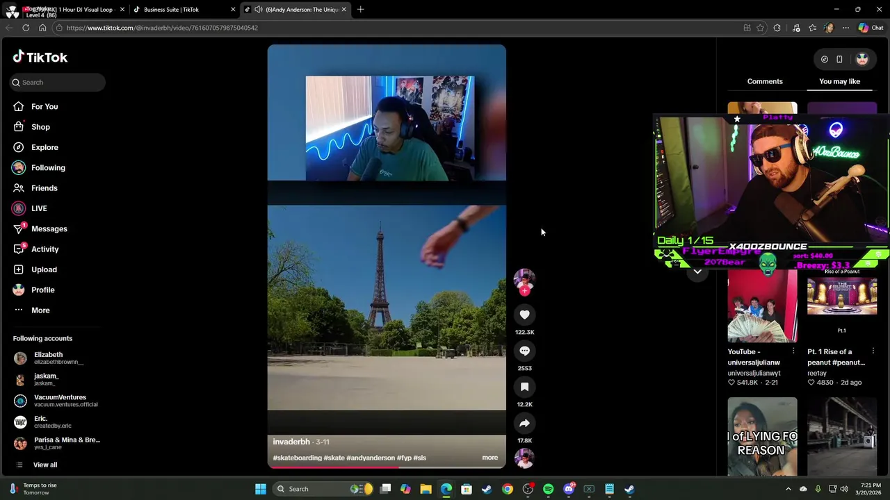Open File Explorer from the taskbar
This screenshot has width=890, height=500.
click(x=426, y=489)
